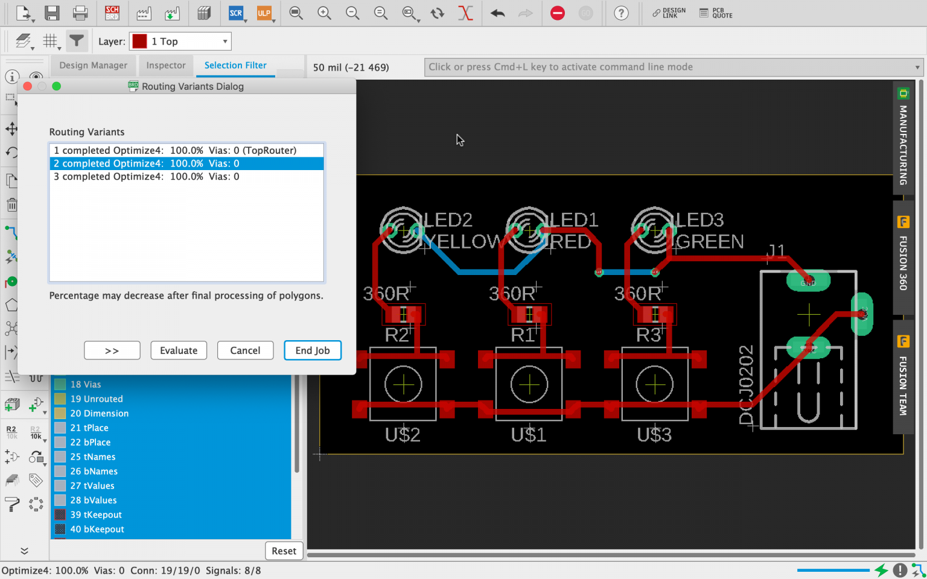
Task: Select the Move tool
Action: coord(12,128)
